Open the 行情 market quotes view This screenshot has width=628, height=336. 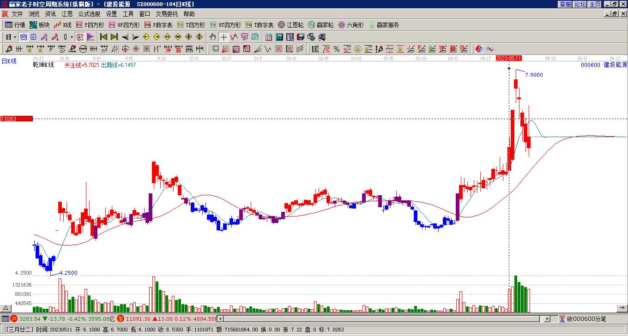(15, 25)
